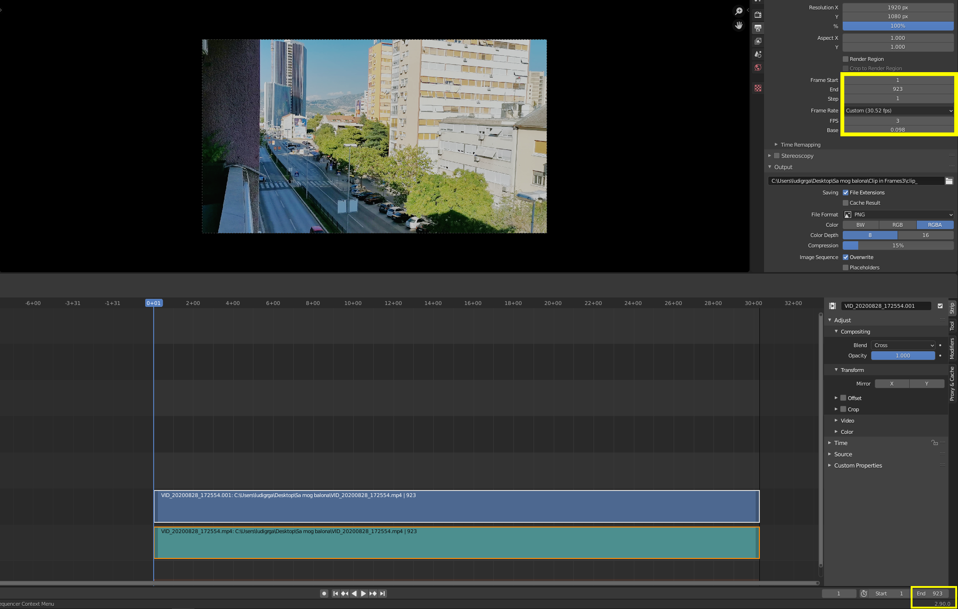958x609 pixels.
Task: Select the VID_20200828_172554.mp4 teal strip
Action: (x=457, y=542)
